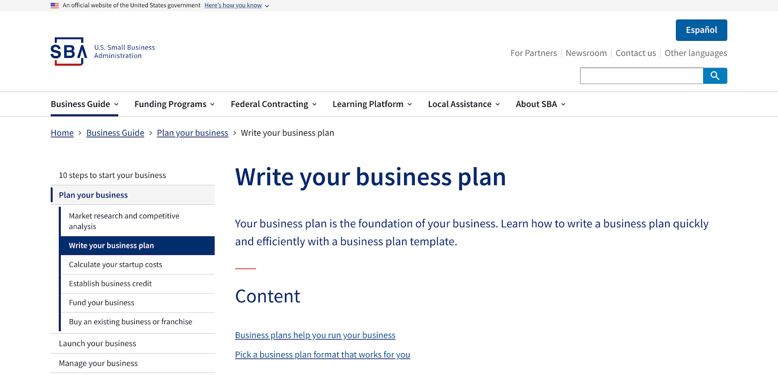This screenshot has height=375, width=778.
Task: Jump to "Business plans help you run your business"
Action: pos(315,335)
